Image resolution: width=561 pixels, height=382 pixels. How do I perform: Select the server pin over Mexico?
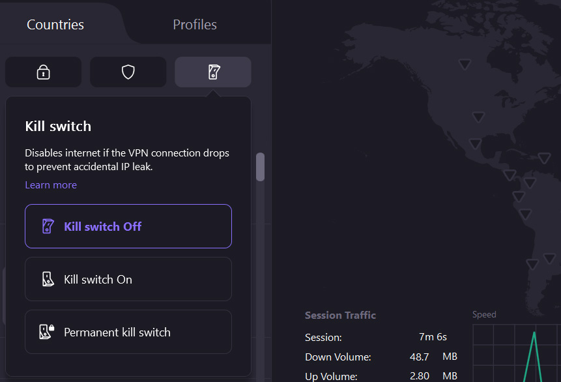point(475,143)
